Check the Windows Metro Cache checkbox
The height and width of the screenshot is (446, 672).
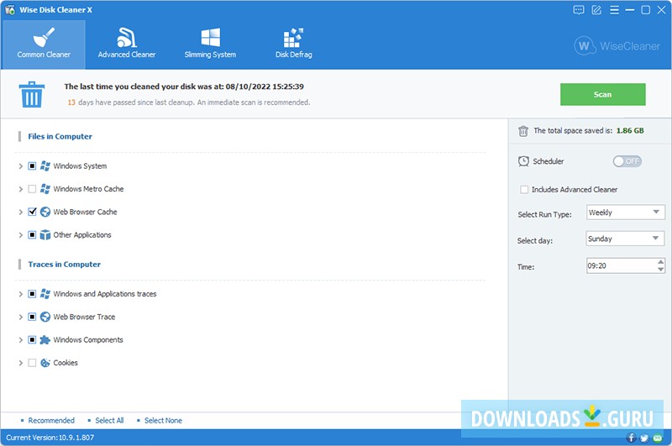click(x=32, y=189)
